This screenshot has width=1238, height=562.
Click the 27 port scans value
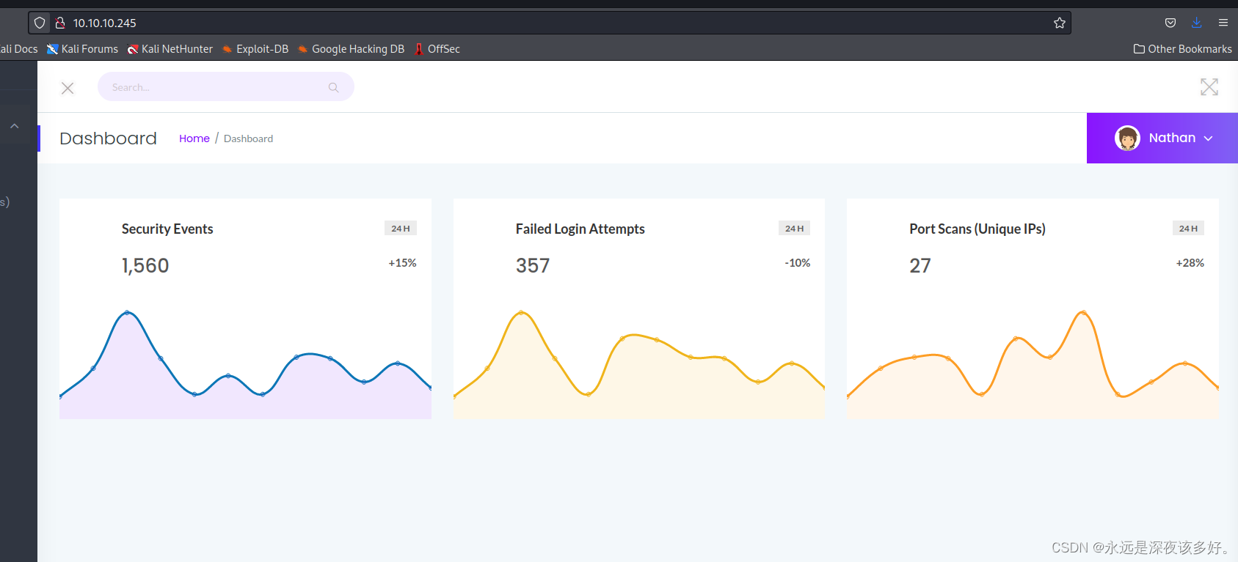tap(920, 265)
